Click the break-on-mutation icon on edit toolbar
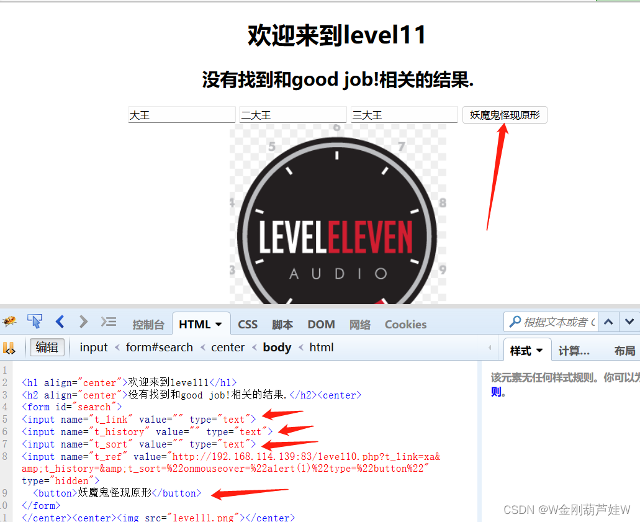The image size is (640, 522). (10, 347)
